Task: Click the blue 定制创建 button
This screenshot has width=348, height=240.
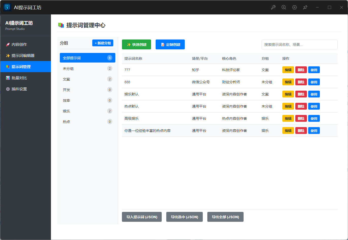Action: point(170,45)
